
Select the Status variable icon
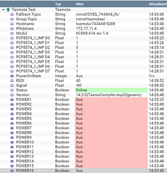[12, 90]
